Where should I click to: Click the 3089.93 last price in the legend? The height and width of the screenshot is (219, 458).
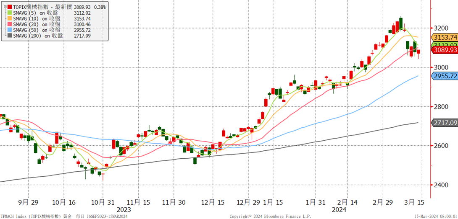pos(82,7)
